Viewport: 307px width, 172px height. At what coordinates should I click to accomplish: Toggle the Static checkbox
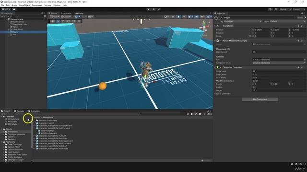coord(296,18)
